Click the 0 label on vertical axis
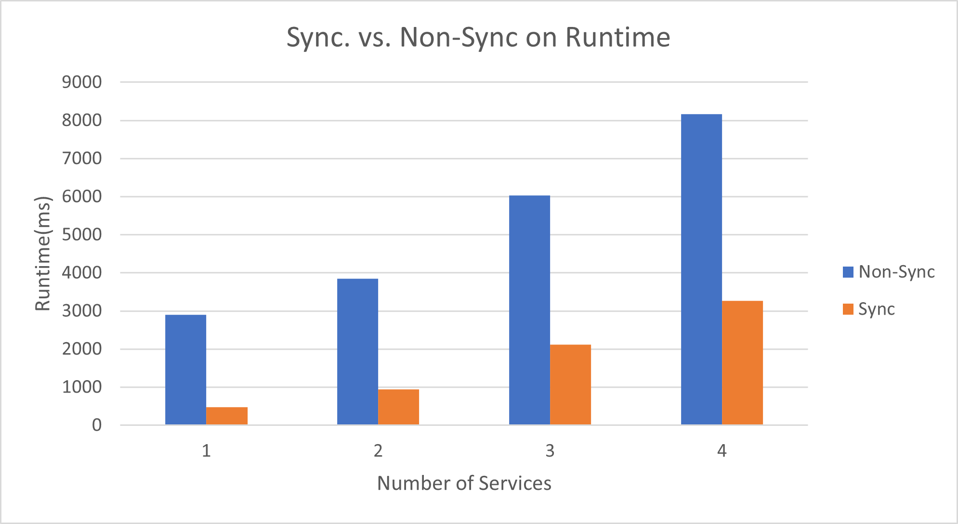958x524 pixels. point(97,425)
